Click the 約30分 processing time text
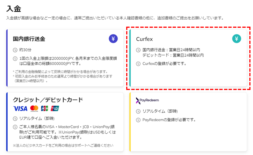The width and height of the screenshot is (253, 155). click(25, 50)
